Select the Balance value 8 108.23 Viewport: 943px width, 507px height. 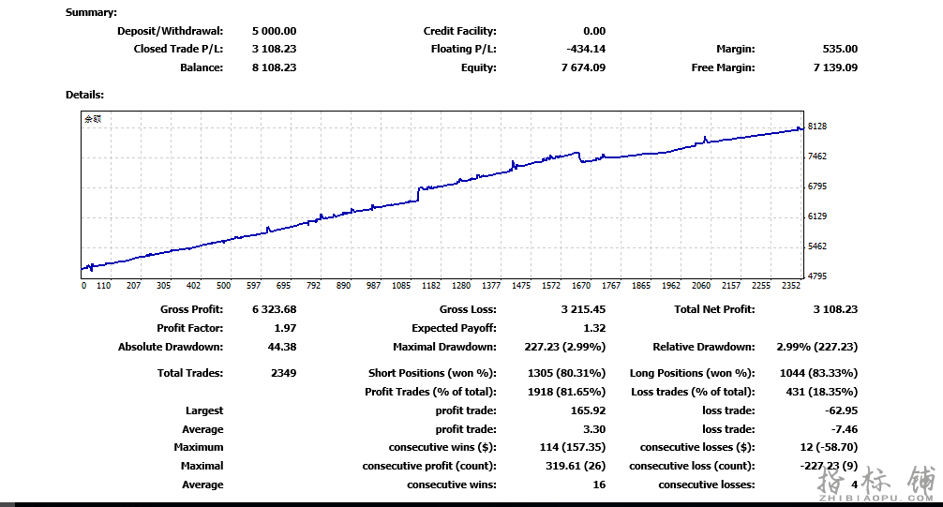pos(274,67)
